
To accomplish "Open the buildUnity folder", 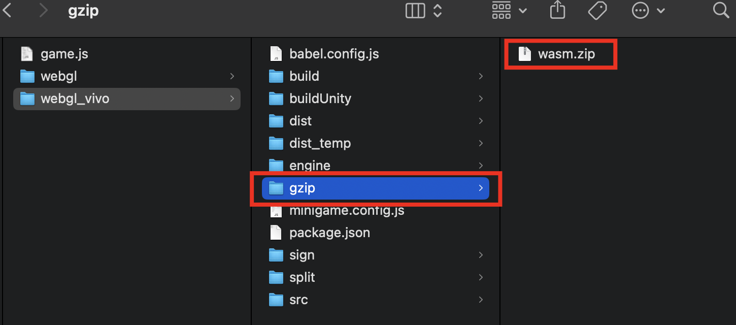I will point(320,99).
